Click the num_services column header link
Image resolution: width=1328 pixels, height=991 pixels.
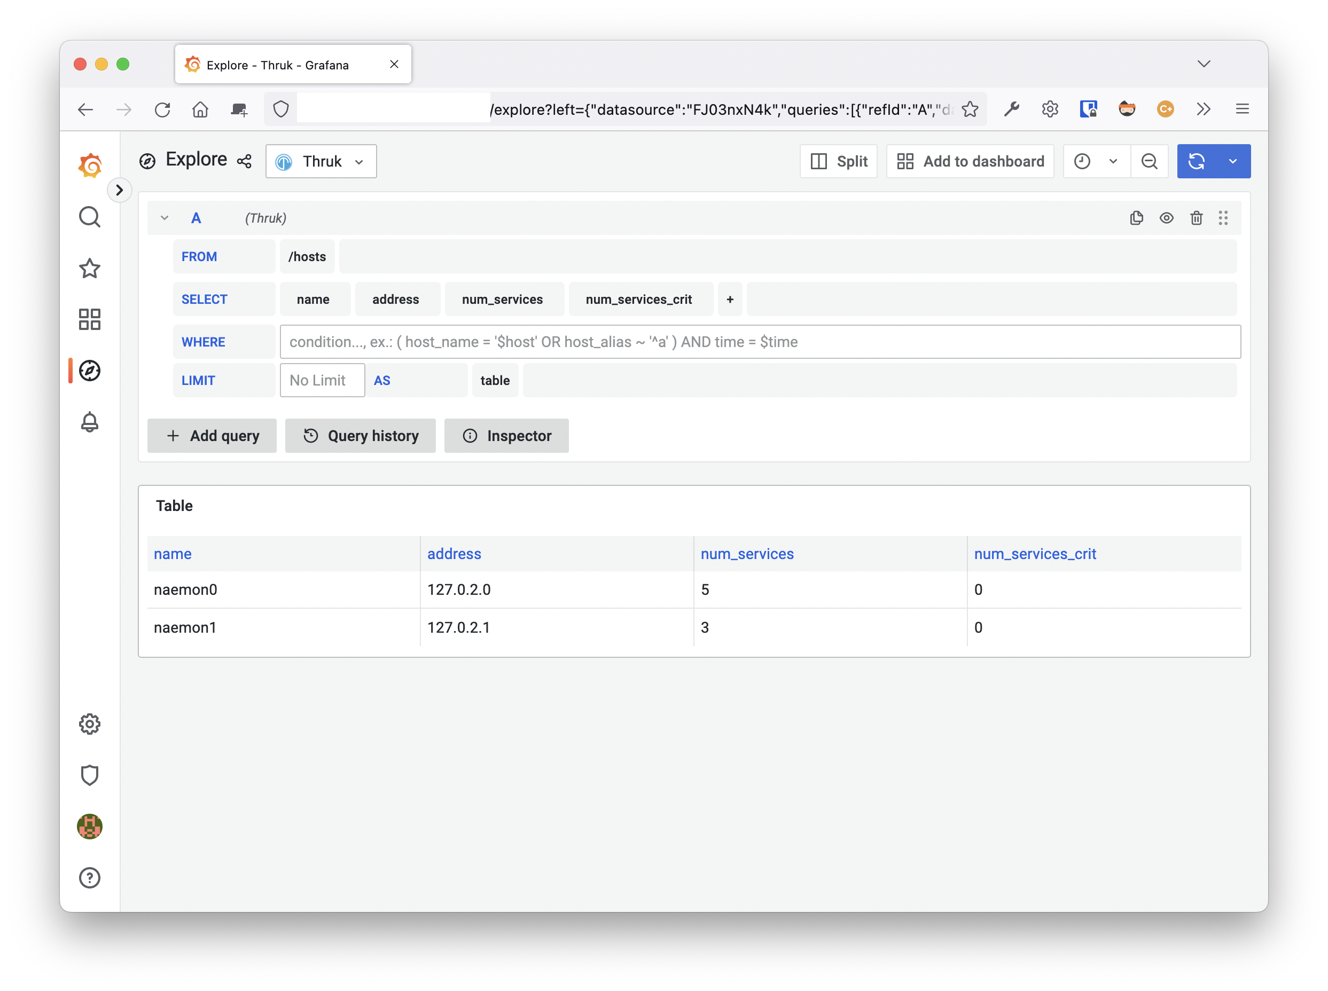coord(748,553)
